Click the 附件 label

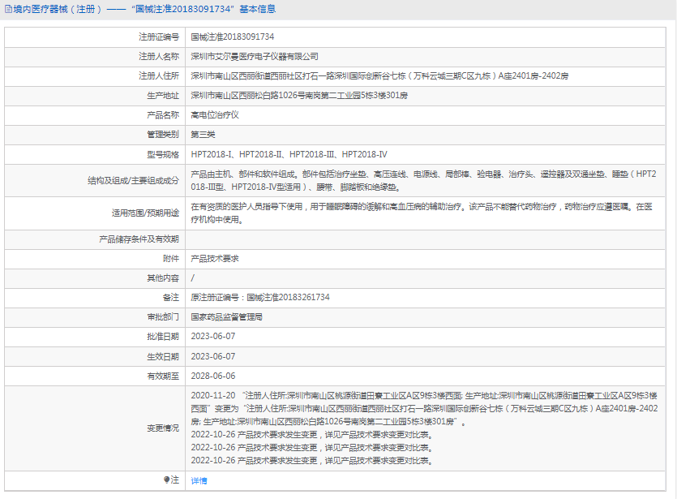(170, 258)
